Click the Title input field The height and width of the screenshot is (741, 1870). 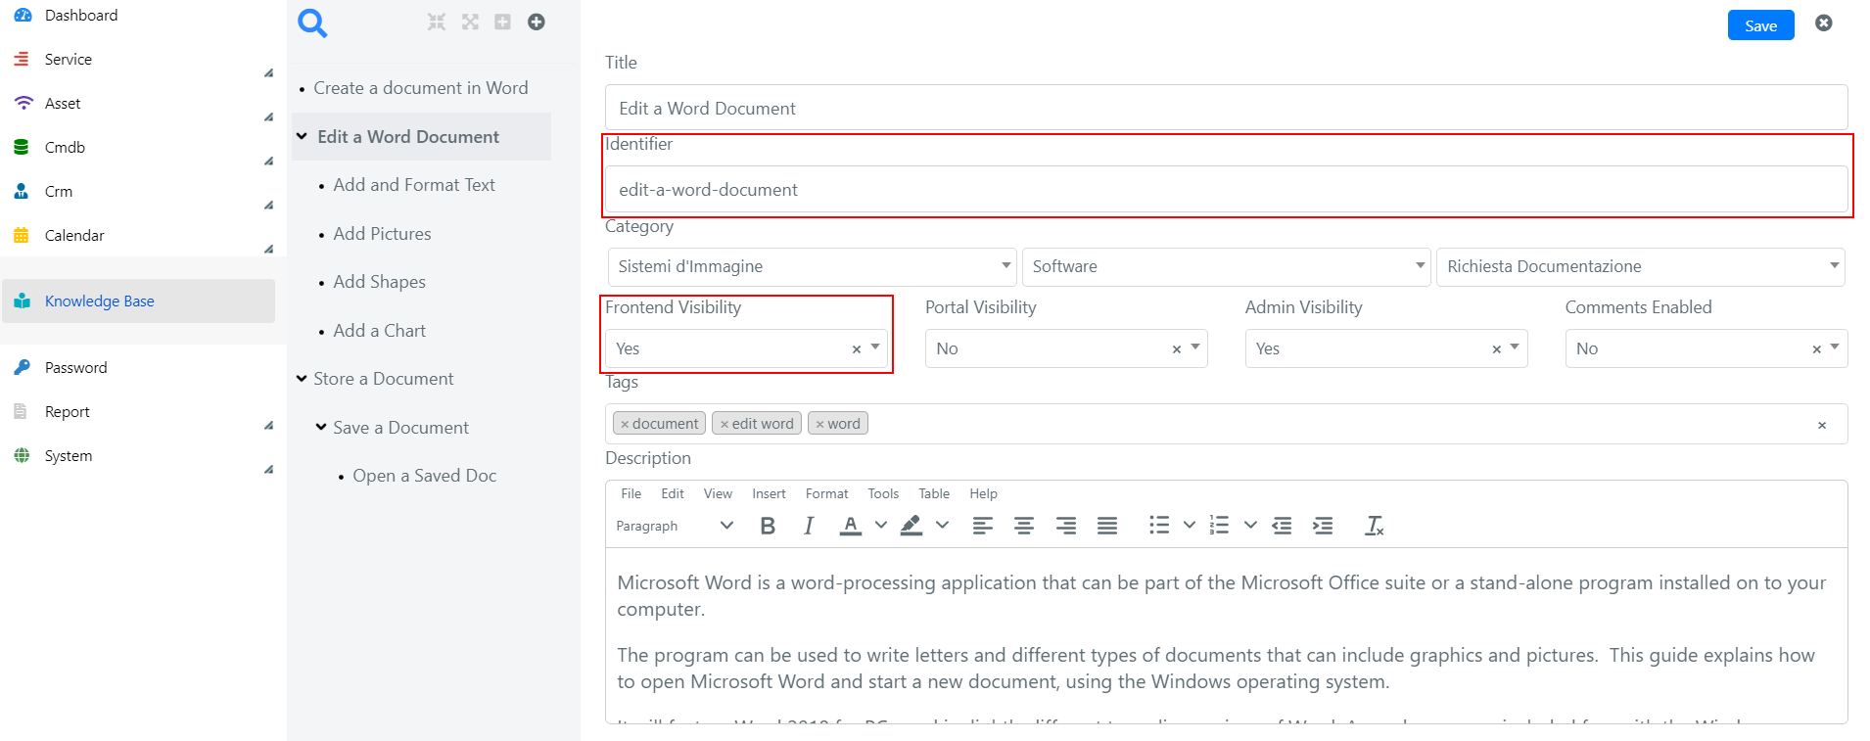1226,108
